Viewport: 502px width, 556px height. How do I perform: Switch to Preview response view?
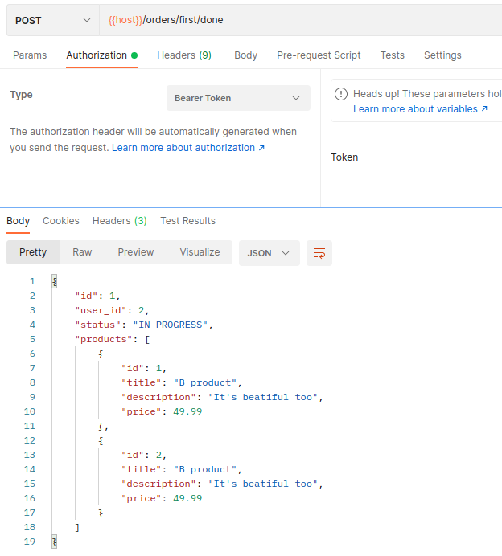click(x=136, y=252)
